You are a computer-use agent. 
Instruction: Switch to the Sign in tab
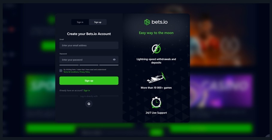(80, 22)
